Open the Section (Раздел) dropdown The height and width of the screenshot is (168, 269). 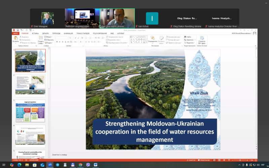coord(48,43)
